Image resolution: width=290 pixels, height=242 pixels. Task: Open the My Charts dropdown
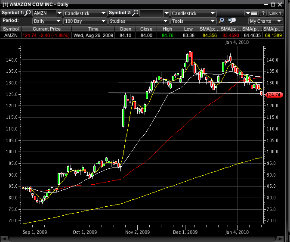(265, 21)
